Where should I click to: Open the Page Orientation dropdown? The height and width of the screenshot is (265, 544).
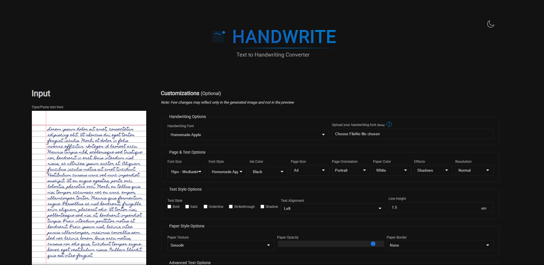tap(351, 170)
